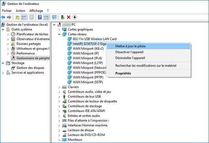This screenshot has width=209, height=143.
Task: Open Gestion des disques node
Action: (30, 68)
